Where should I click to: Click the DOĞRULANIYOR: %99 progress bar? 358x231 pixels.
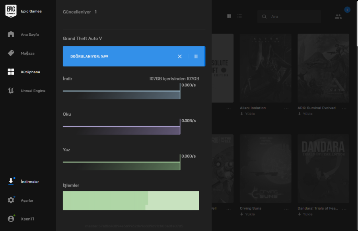[134, 56]
